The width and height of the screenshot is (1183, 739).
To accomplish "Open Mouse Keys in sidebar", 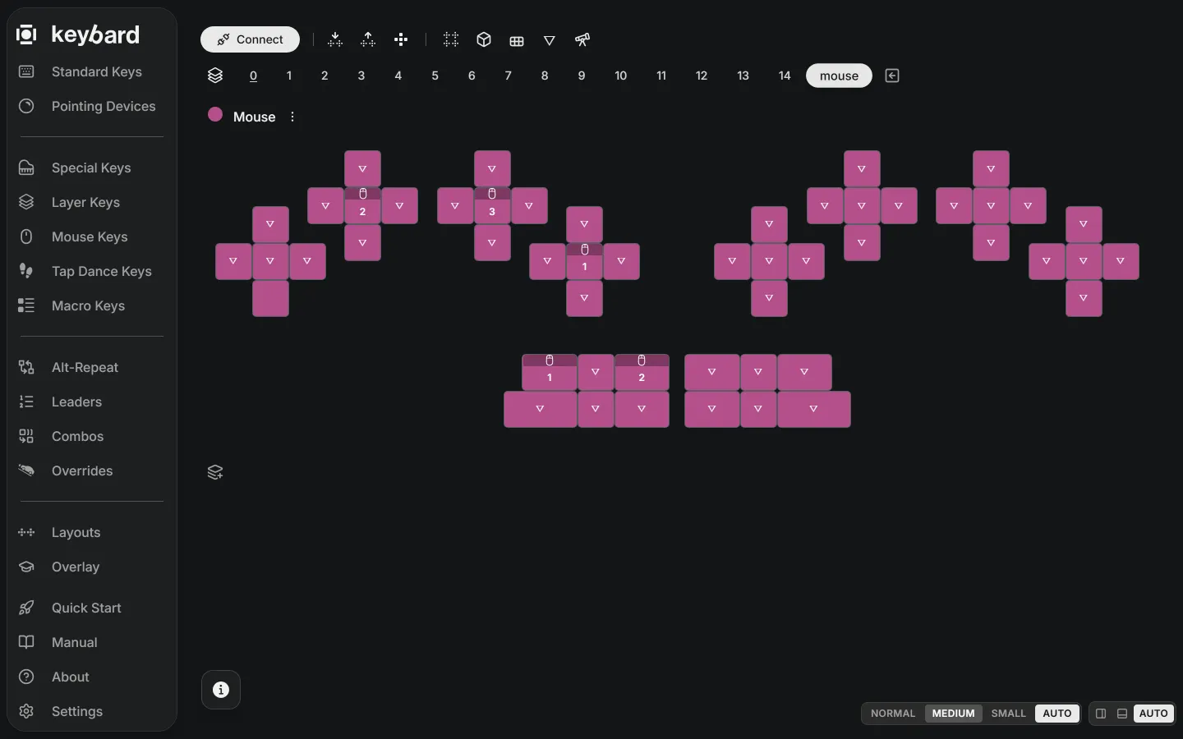I will click(x=91, y=236).
